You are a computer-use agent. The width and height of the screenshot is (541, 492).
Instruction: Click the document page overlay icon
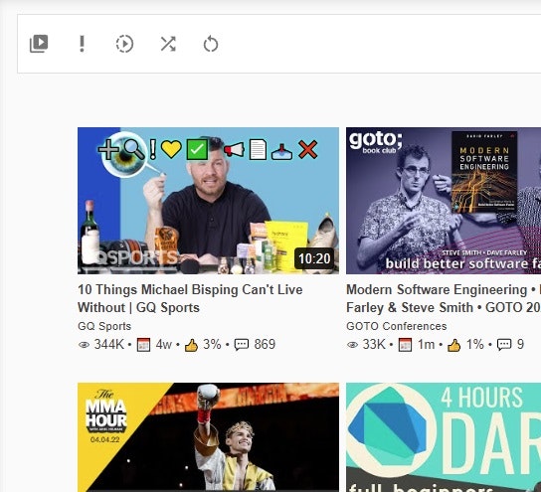[258, 150]
